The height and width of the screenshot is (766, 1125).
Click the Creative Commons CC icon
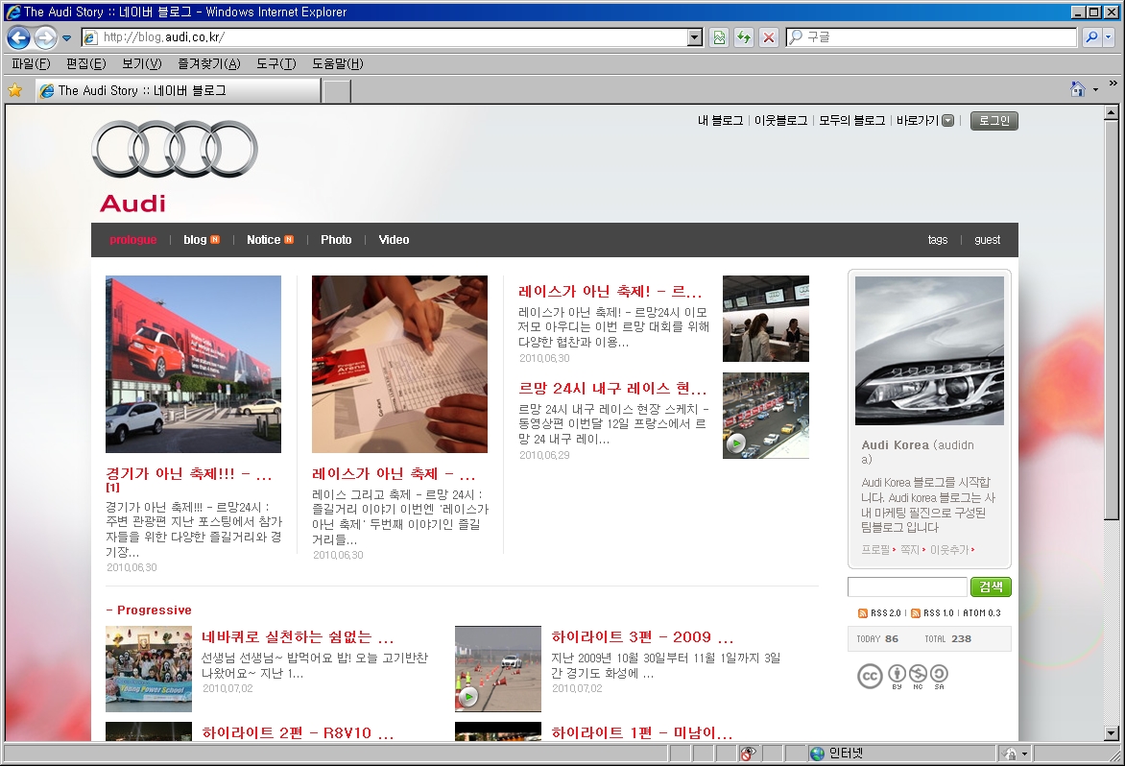pos(870,676)
